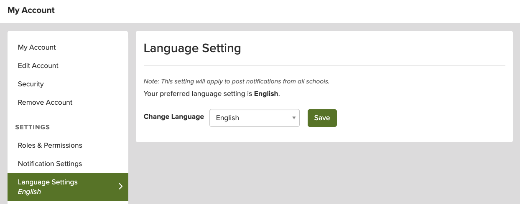Image resolution: width=520 pixels, height=204 pixels.
Task: Go to Edit Account
Action: click(38, 65)
